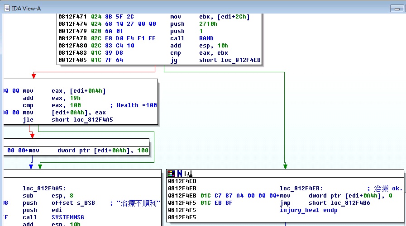Screen dimensions: 406x226
Task: Click loc_812F4EB operand in jg instruction
Action: (240, 60)
